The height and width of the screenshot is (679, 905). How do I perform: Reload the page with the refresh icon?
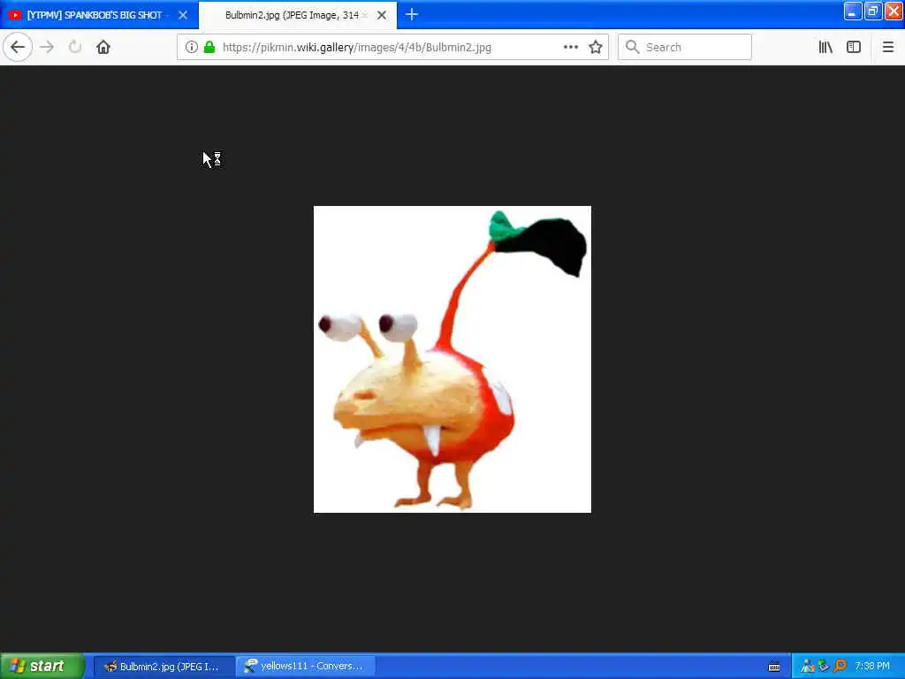click(x=75, y=47)
